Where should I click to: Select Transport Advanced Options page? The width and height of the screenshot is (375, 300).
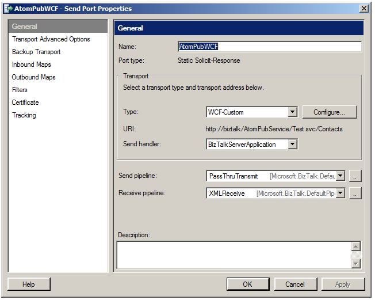click(51, 39)
